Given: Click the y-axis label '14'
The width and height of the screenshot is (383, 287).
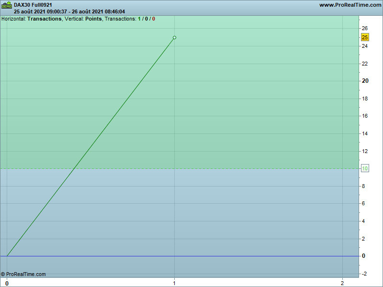Looking at the screenshot, I should click(x=365, y=133).
